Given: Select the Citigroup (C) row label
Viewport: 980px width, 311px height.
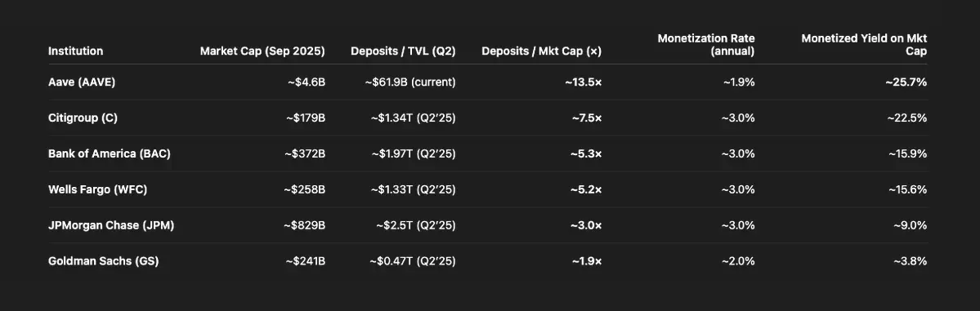Looking at the screenshot, I should click(x=83, y=118).
